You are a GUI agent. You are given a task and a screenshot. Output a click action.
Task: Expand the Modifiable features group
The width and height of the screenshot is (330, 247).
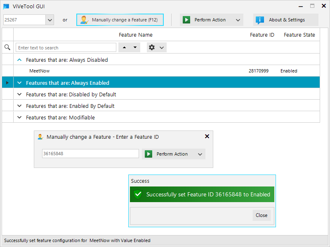19,117
